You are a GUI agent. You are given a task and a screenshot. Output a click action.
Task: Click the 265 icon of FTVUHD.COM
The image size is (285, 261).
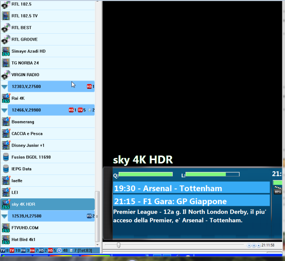tap(6, 228)
